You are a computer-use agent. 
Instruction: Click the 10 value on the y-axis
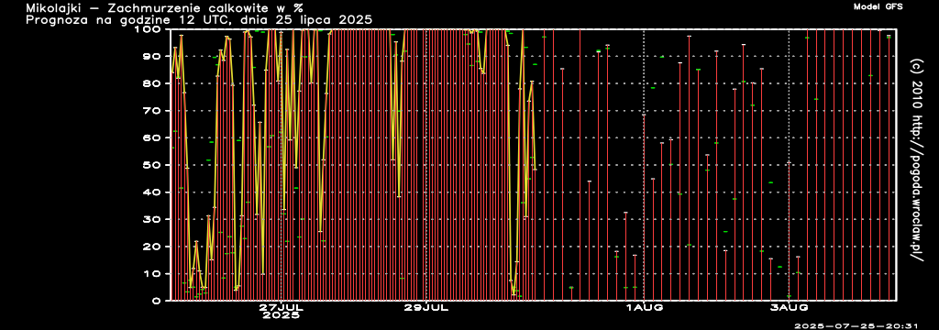pos(155,274)
